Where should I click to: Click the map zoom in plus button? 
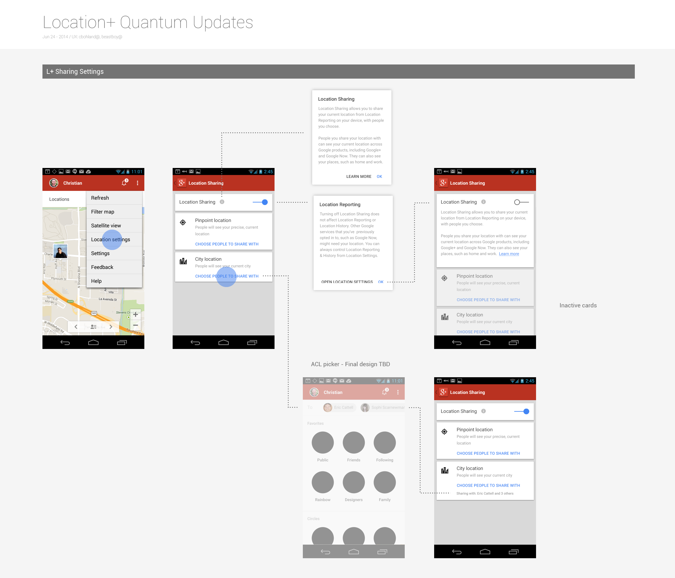point(136,315)
